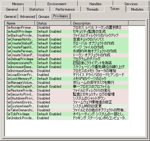This screenshot has height=141, width=150.
Task: Sort by the Description column header
Action: click(x=100, y=23)
